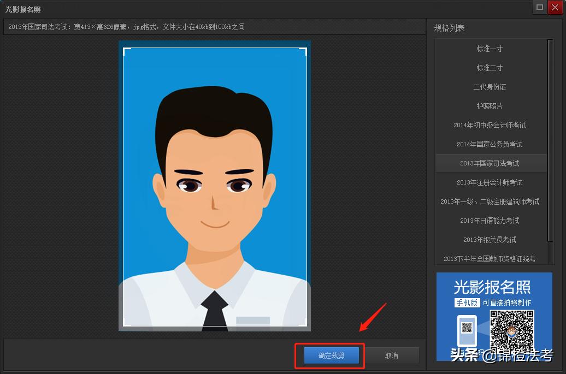Click the phone icon with small QR code
Screen dimensions: 566x374
[468, 331]
